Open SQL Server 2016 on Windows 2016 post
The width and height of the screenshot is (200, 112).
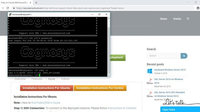click(169, 81)
